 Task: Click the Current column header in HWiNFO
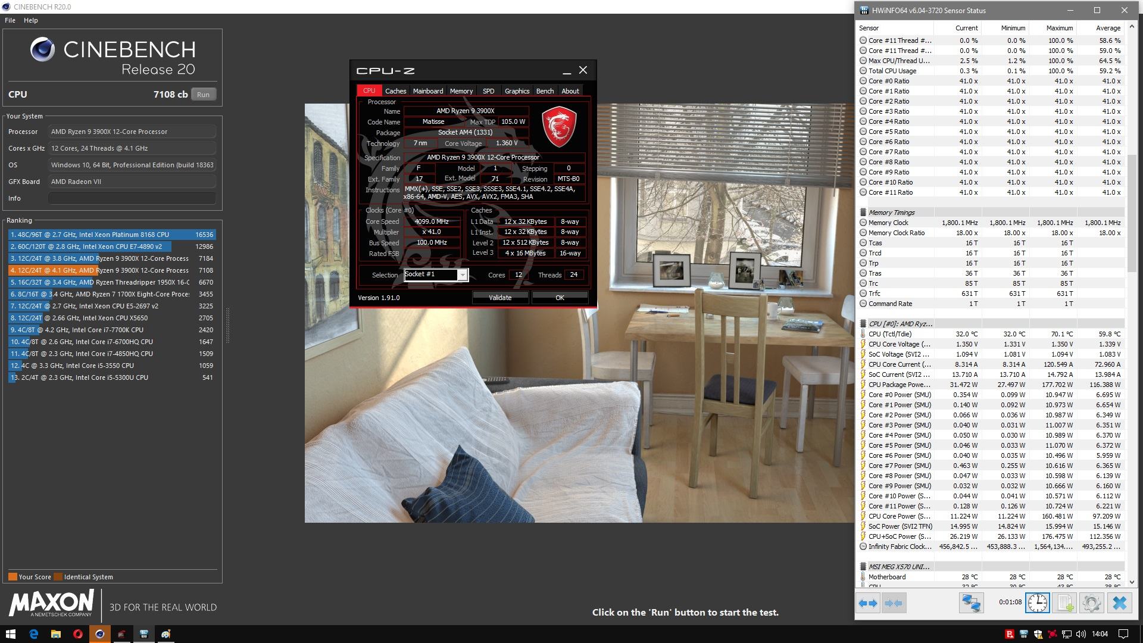point(957,28)
